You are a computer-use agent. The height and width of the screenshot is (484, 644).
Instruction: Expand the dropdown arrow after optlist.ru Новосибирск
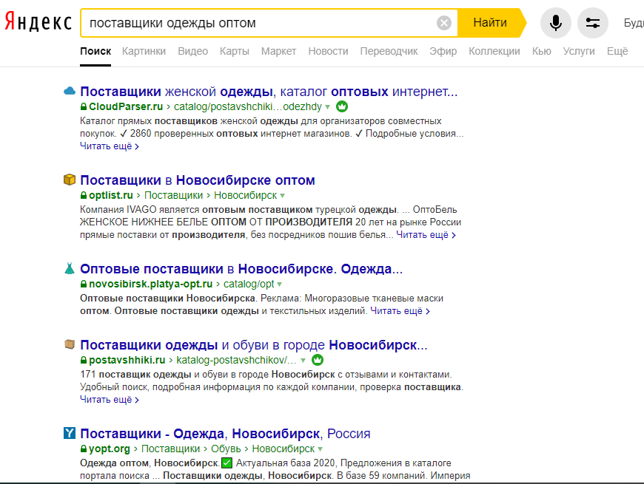[x=282, y=196]
